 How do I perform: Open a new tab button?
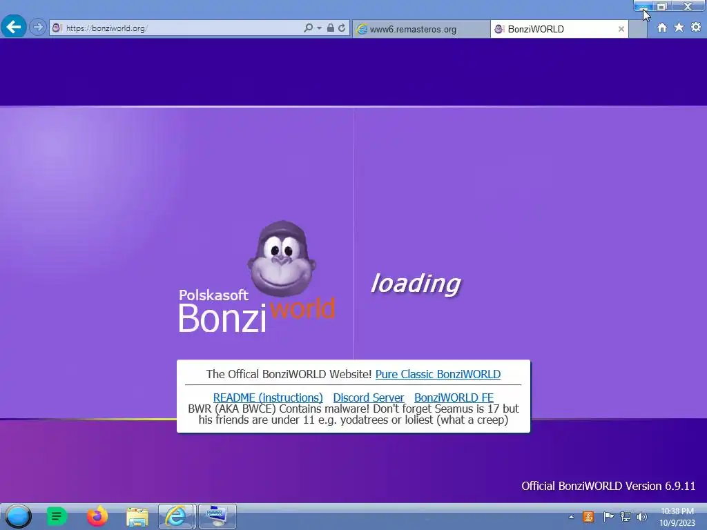(637, 29)
